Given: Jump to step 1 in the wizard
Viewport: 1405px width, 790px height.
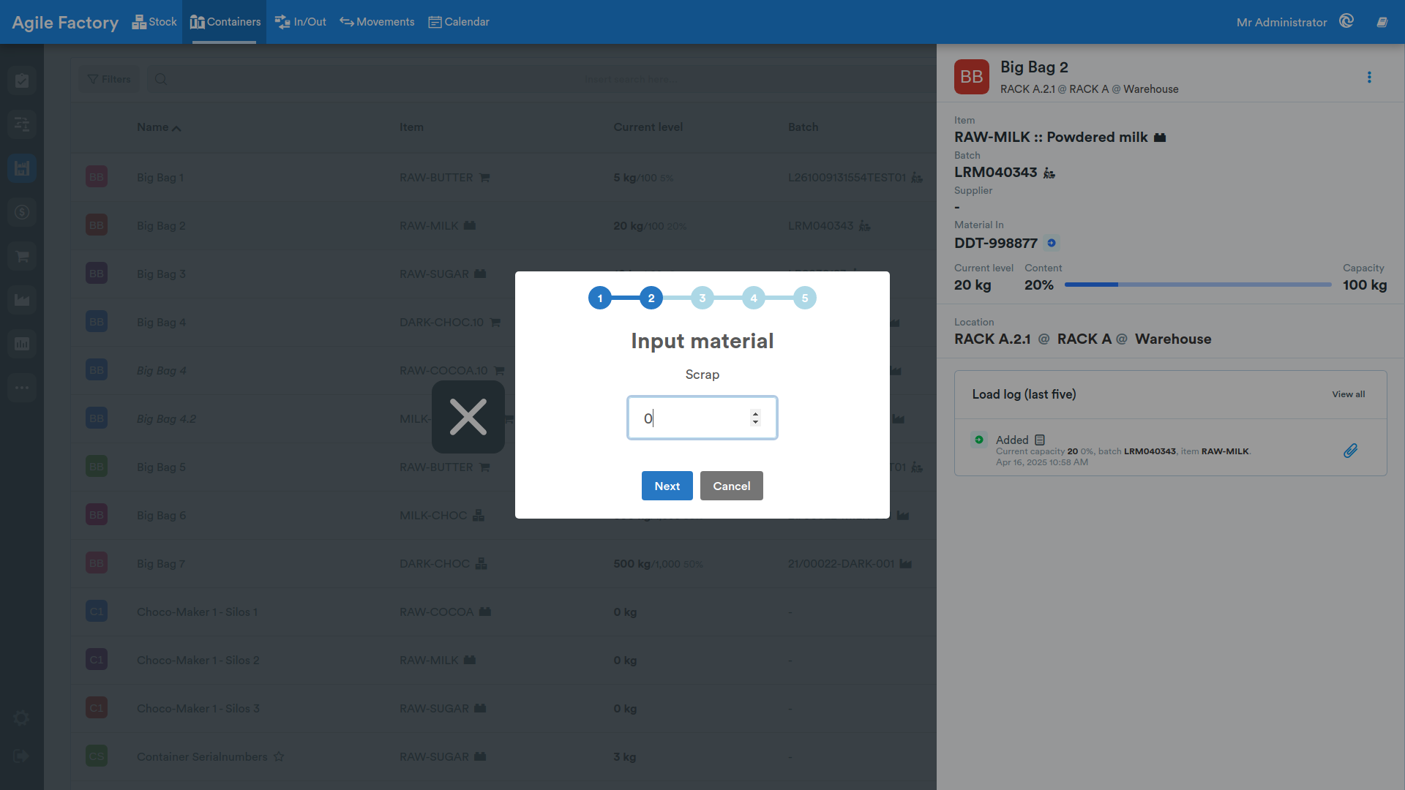Looking at the screenshot, I should point(600,298).
